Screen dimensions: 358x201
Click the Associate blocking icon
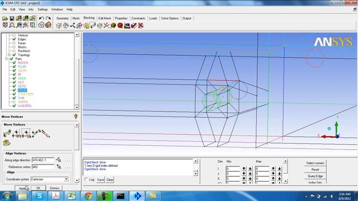86,26
